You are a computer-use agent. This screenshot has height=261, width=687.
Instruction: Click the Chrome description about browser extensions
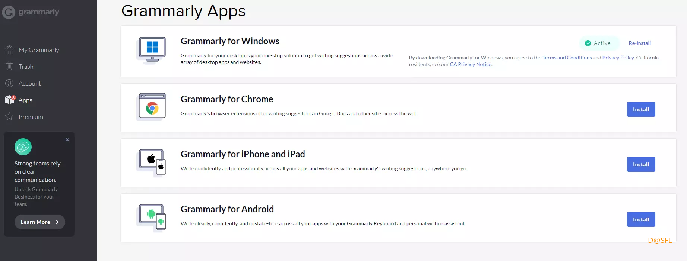pyautogui.click(x=300, y=113)
